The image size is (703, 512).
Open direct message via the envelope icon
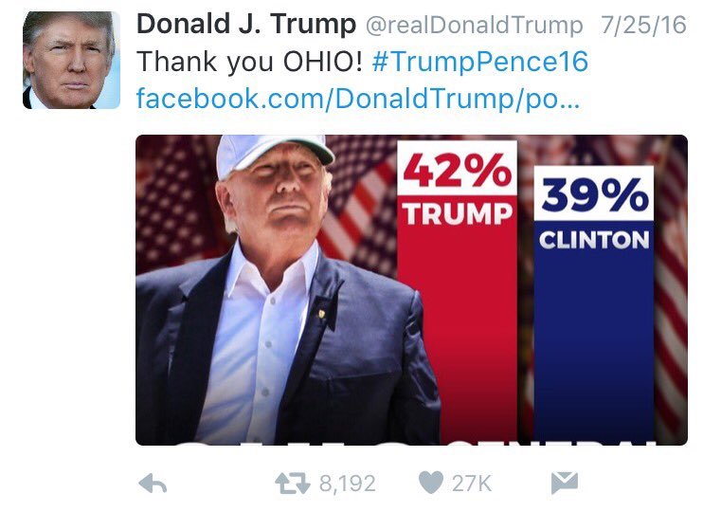(x=565, y=483)
